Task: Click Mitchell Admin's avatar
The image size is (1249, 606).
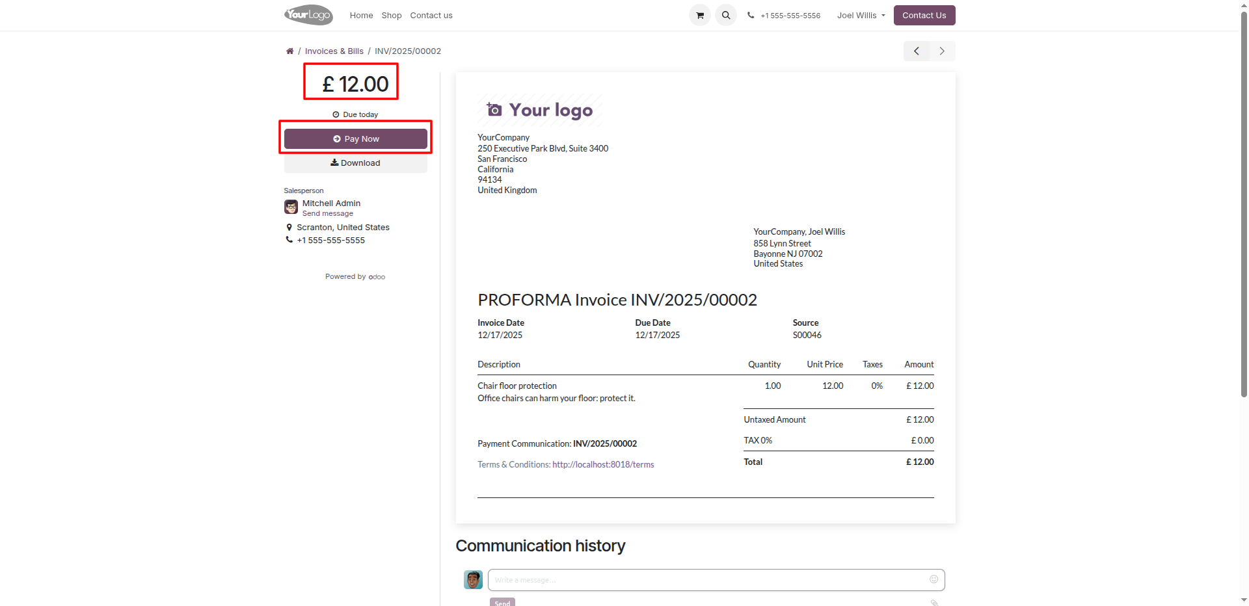Action: pyautogui.click(x=291, y=207)
